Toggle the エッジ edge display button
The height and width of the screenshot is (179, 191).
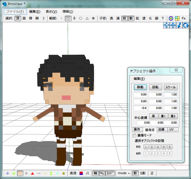tap(110, 173)
